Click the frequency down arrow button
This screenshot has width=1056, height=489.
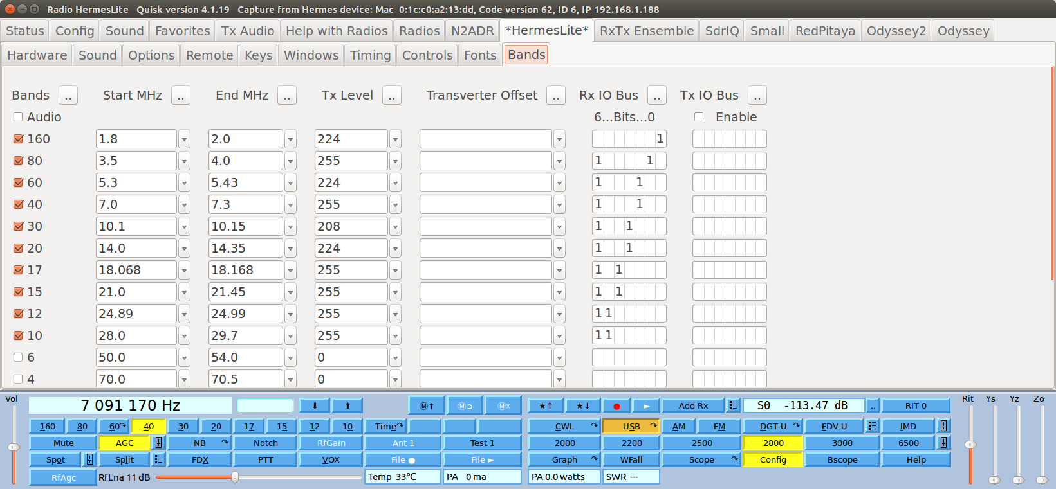pos(315,405)
